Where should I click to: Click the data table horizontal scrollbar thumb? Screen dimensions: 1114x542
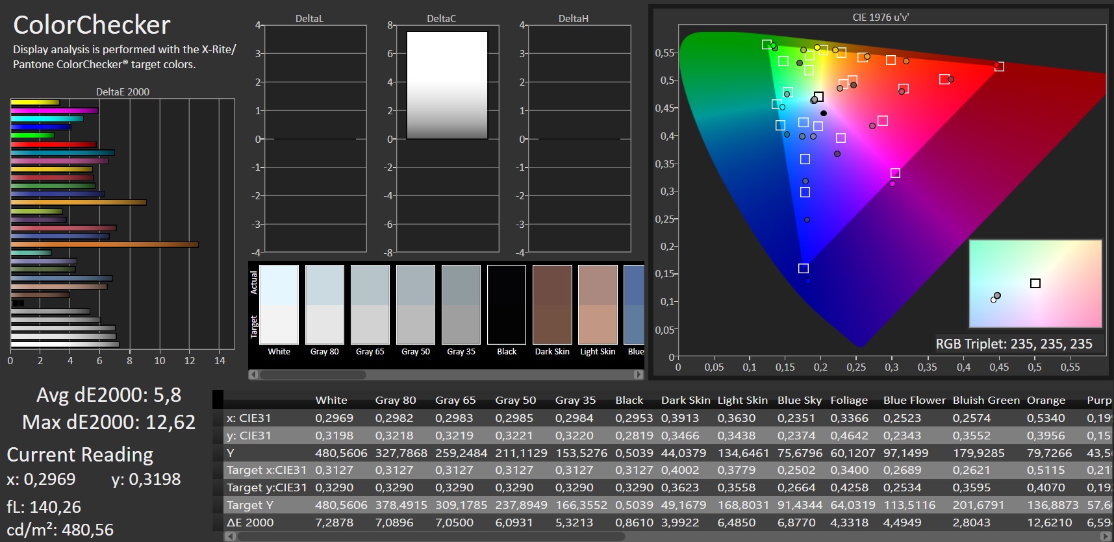point(430,537)
